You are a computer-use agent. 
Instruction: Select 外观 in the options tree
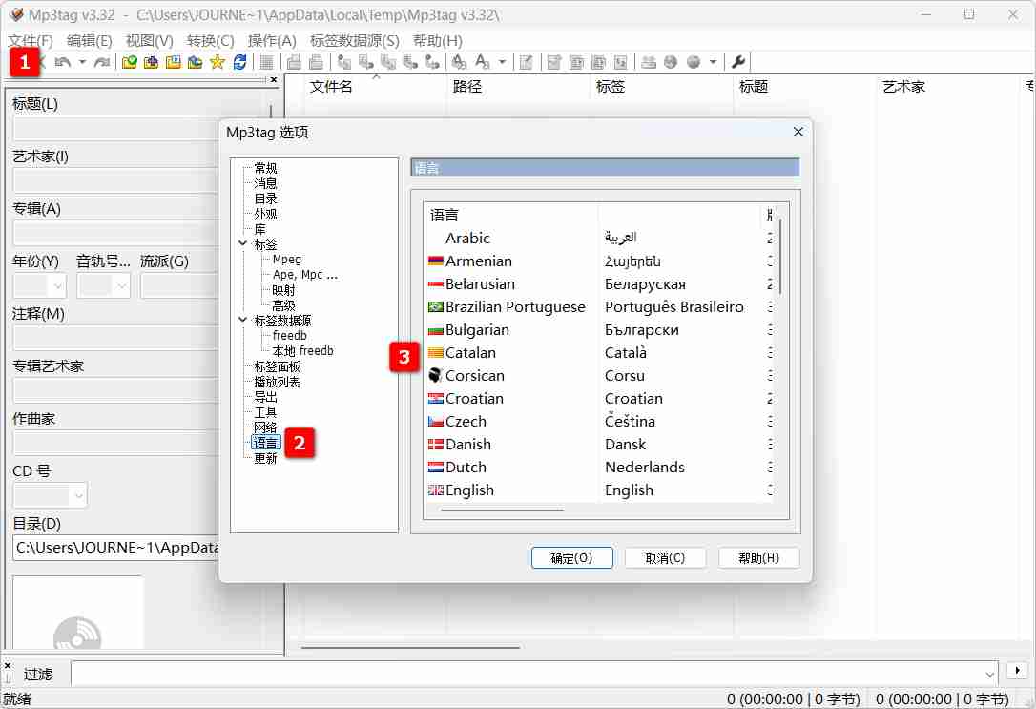point(265,214)
